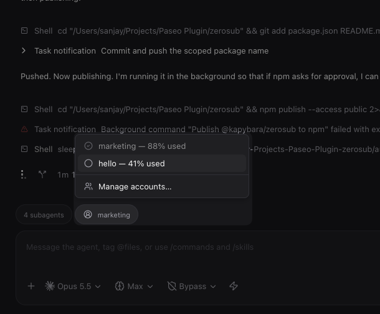Expand the Task notification commit row
Image resolution: width=380 pixels, height=314 pixels.
point(24,50)
